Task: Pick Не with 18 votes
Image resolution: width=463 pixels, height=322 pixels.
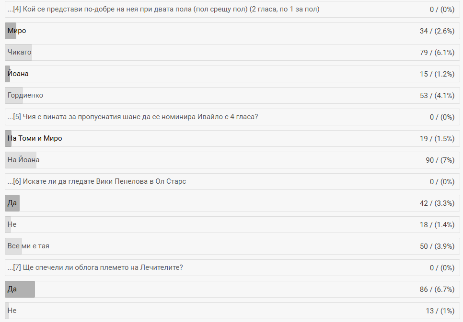Action: (x=12, y=224)
